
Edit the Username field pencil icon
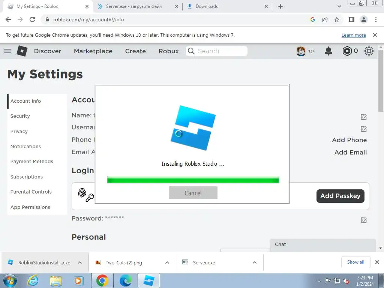click(364, 129)
